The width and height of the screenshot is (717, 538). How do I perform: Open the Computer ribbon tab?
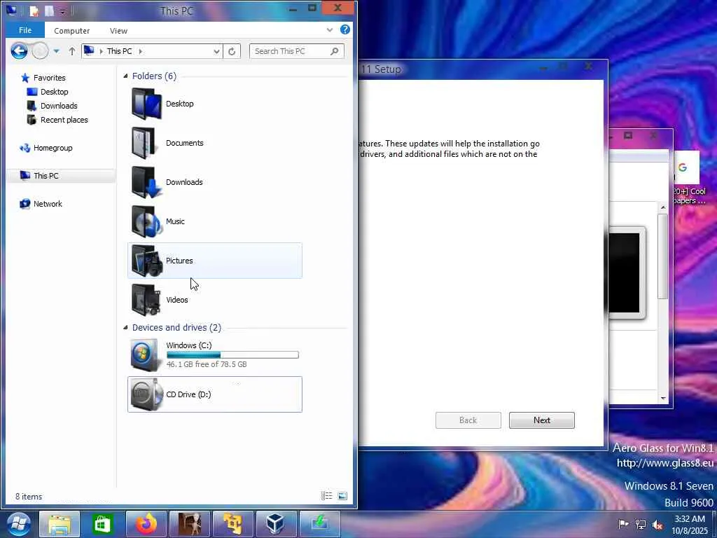coord(72,31)
